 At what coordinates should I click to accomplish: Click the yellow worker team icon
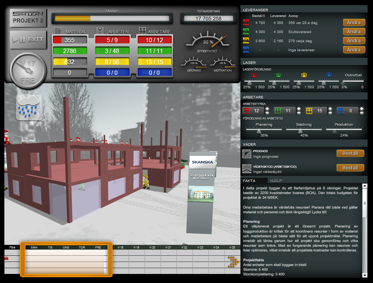pyautogui.click(x=309, y=111)
